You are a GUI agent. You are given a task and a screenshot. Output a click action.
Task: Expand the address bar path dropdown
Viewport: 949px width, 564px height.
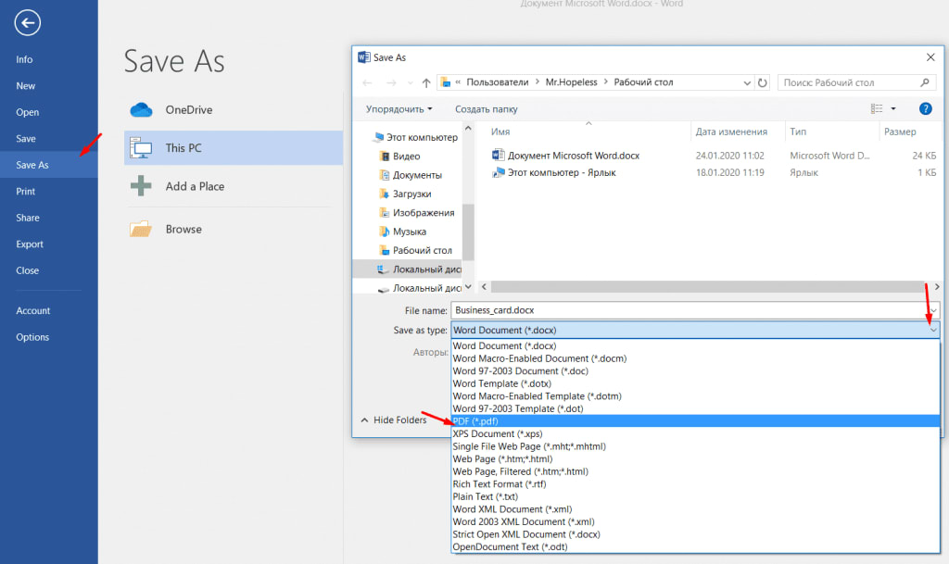pos(747,82)
